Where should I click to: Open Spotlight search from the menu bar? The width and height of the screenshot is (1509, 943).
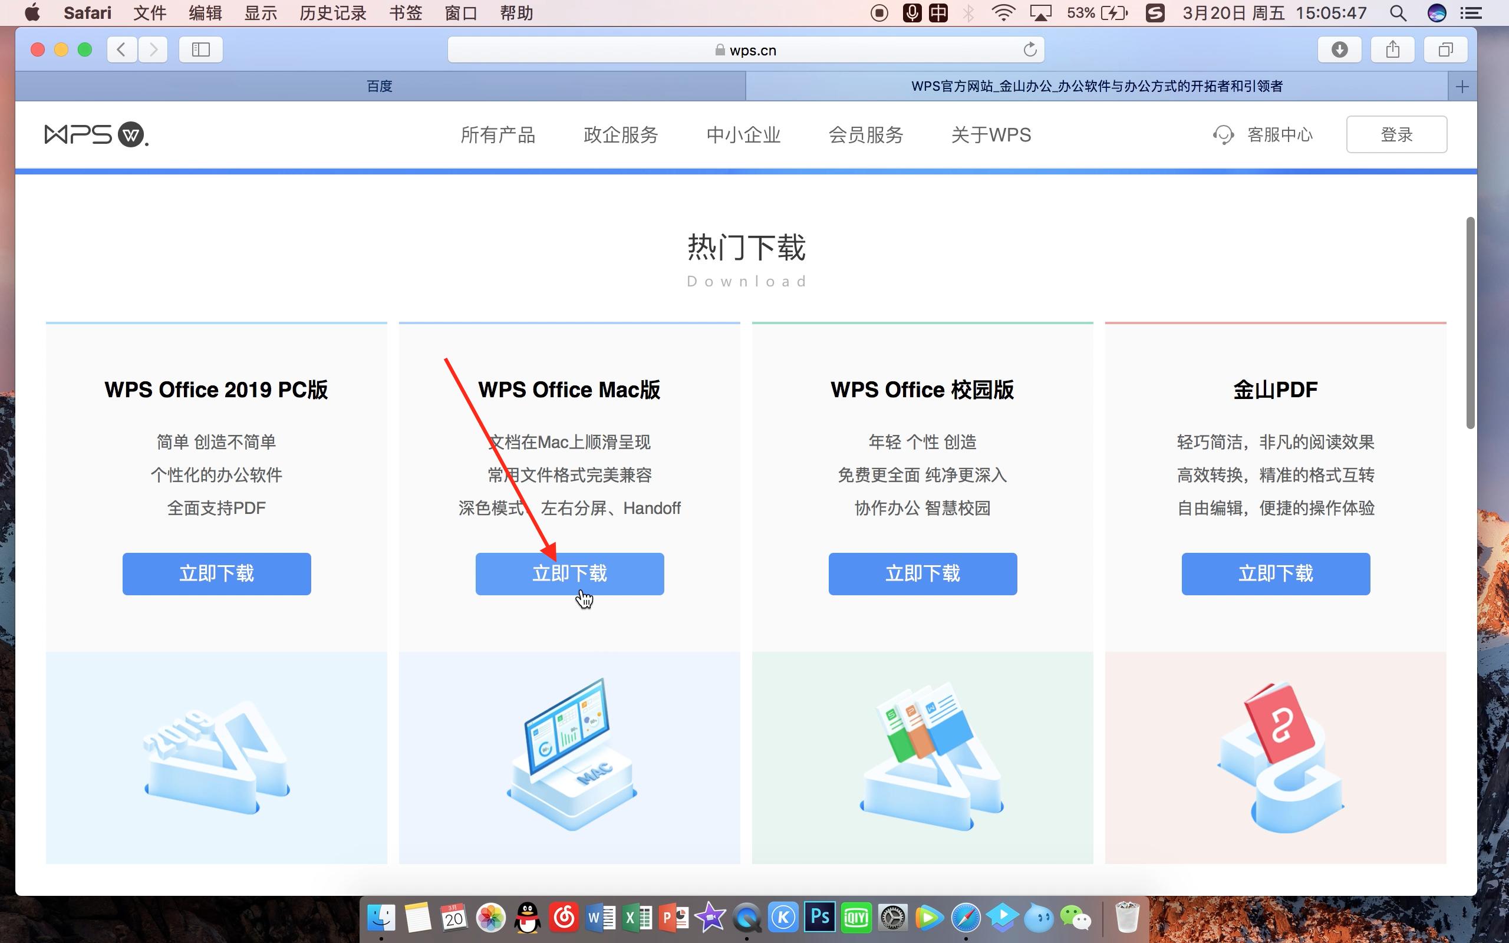click(1398, 12)
